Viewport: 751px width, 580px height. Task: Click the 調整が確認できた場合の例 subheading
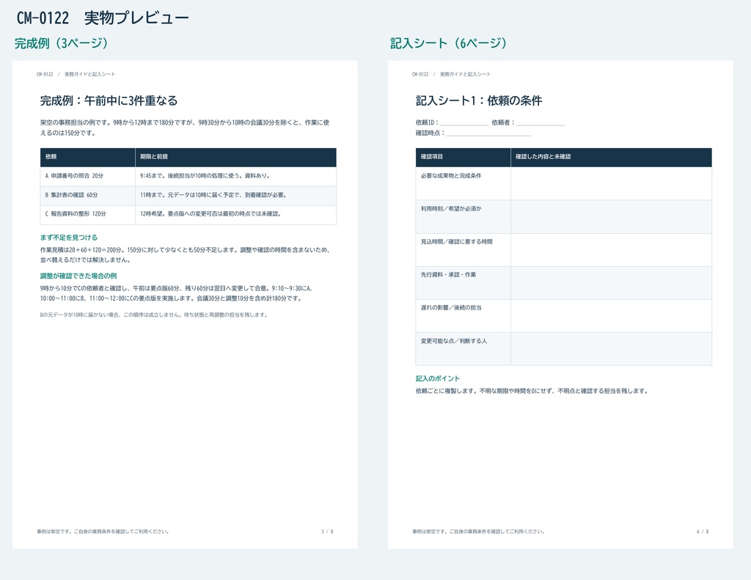(78, 276)
